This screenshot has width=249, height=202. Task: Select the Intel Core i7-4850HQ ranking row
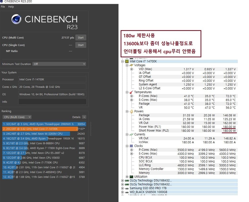click(x=44, y=172)
